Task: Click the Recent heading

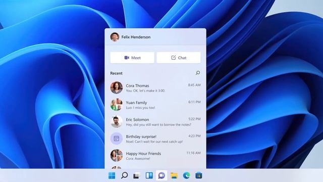Action: 116,73
